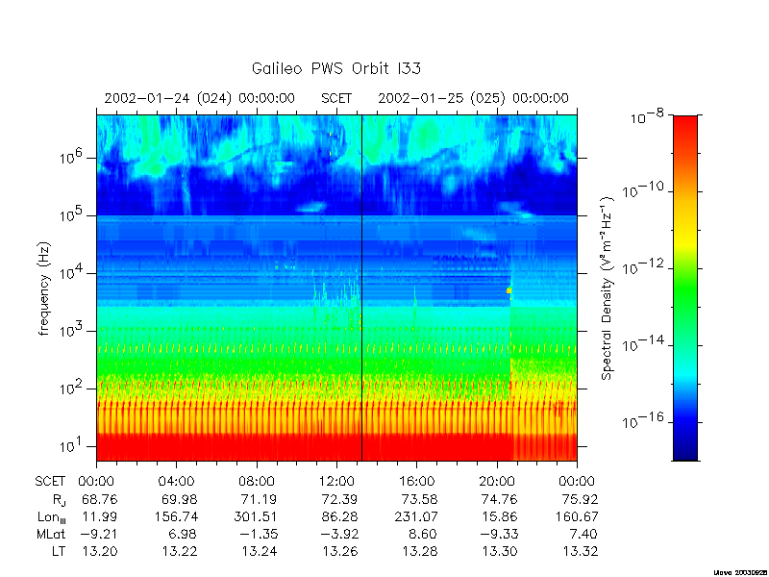Click the 'RJ' row label
The image size is (769, 577).
[x=59, y=500]
